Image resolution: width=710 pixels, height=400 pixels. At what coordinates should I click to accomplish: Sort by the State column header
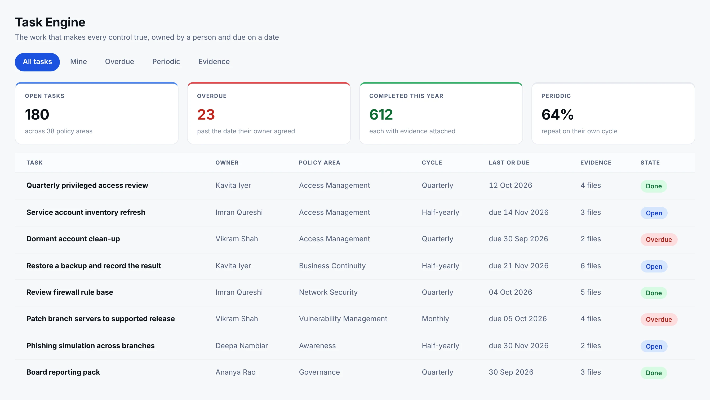coord(650,162)
